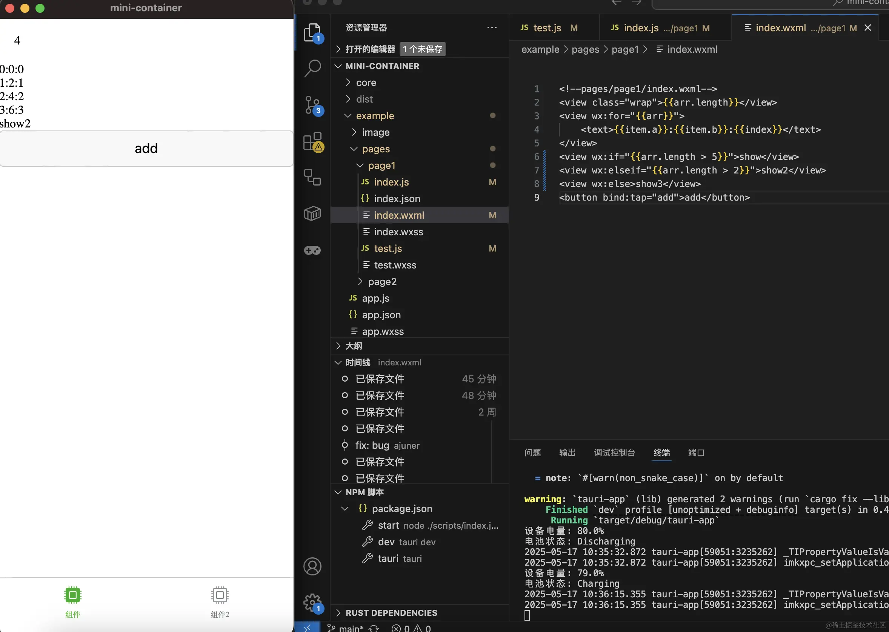Open index.js in page1 folder
This screenshot has width=889, height=632.
coord(420,182)
